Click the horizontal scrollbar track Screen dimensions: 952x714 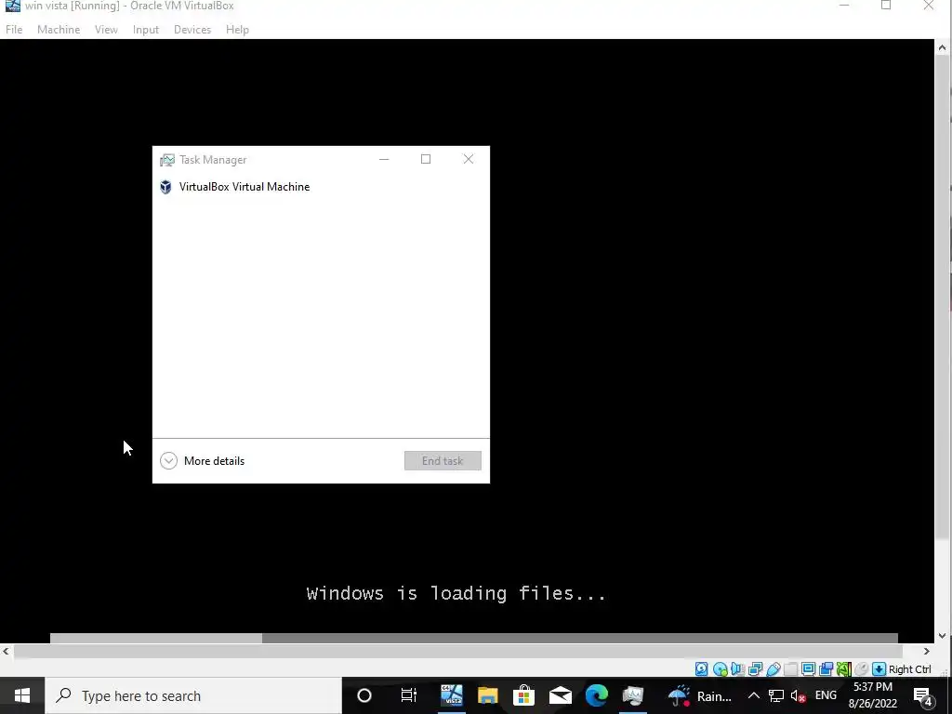click(458, 651)
